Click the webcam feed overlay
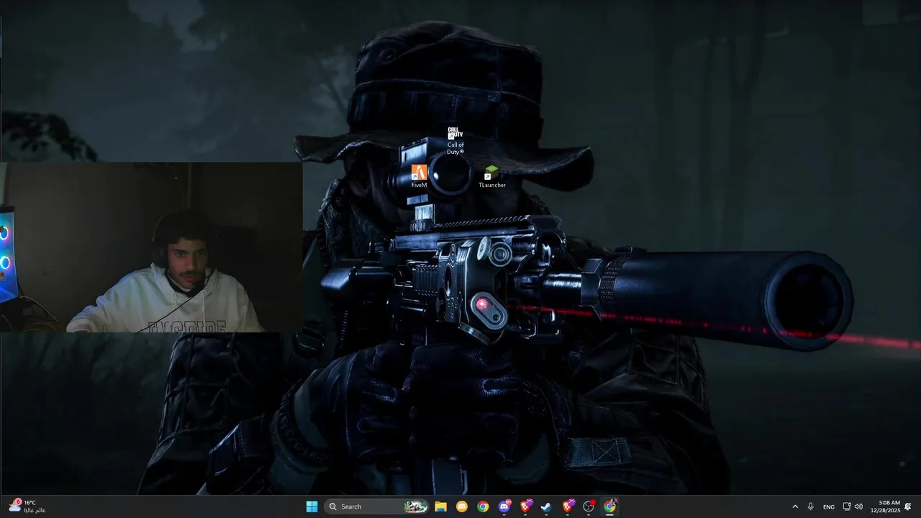The width and height of the screenshot is (921, 518). click(x=151, y=247)
